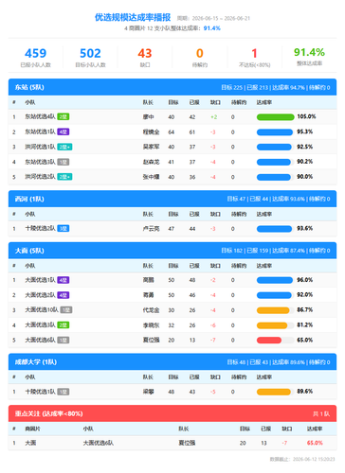
Task: Click the 缺口 column header in 西河 table
Action: click(215, 215)
